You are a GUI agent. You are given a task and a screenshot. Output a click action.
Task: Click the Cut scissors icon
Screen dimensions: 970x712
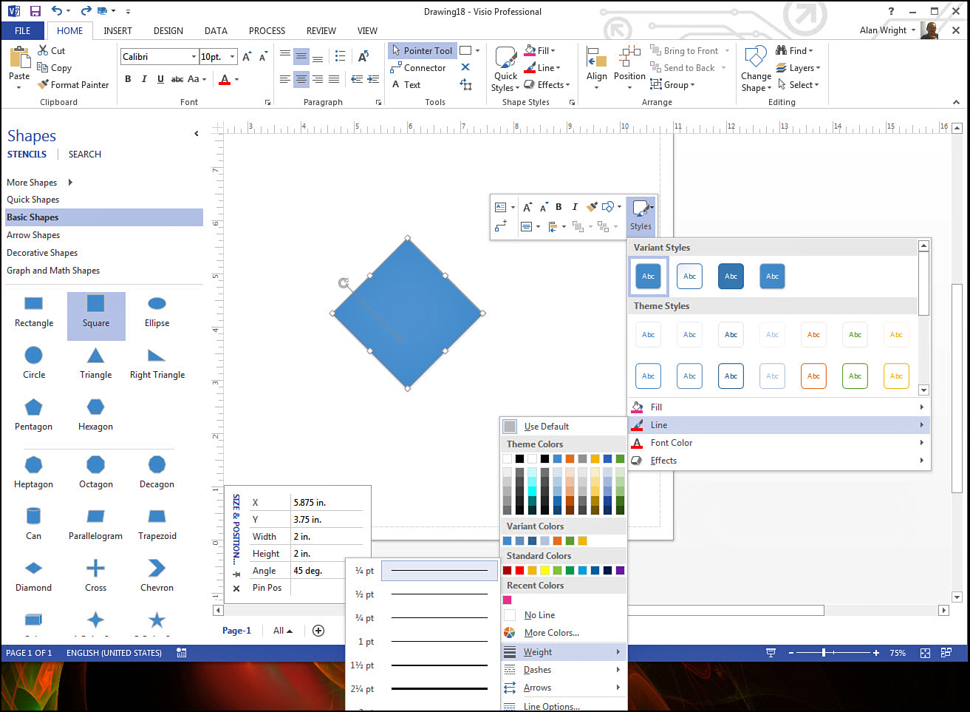[x=43, y=50]
